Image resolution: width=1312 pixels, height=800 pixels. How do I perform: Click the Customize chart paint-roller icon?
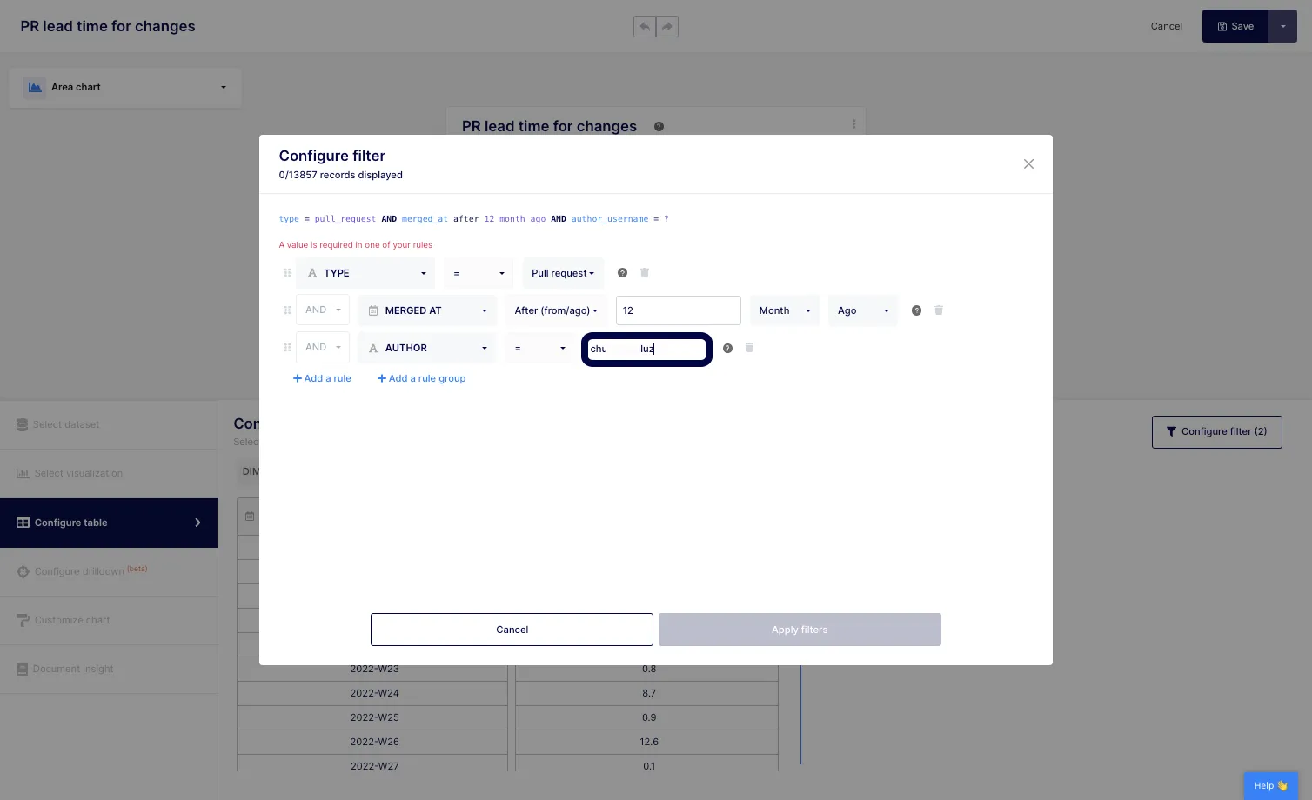click(x=22, y=620)
